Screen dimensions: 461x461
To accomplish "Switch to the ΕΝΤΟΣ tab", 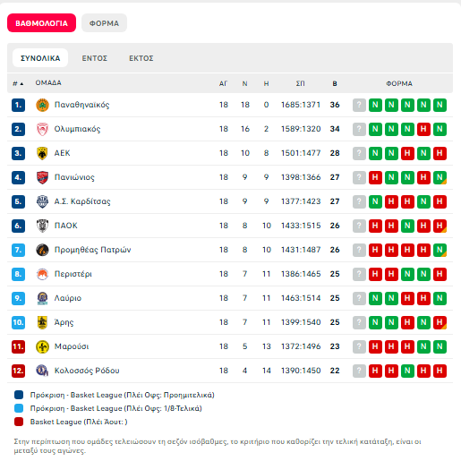I will coord(95,58).
